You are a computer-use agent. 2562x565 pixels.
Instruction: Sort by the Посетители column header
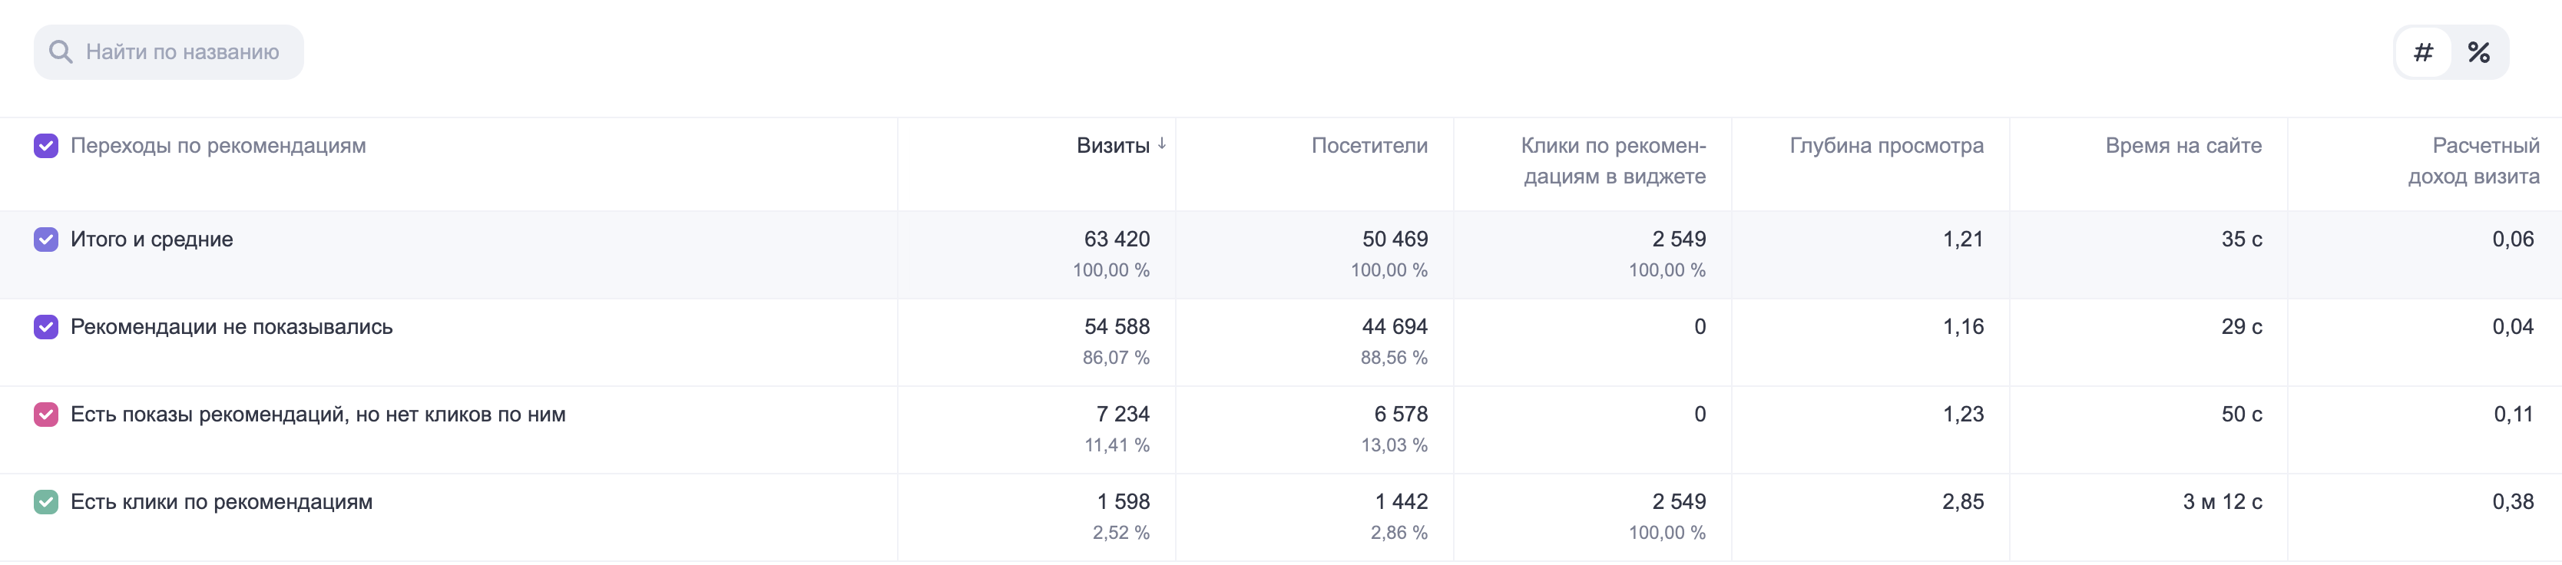[1369, 146]
